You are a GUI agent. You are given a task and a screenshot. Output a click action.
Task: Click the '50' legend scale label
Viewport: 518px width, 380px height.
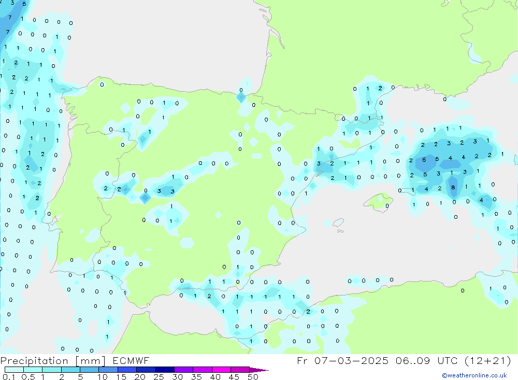click(x=253, y=377)
